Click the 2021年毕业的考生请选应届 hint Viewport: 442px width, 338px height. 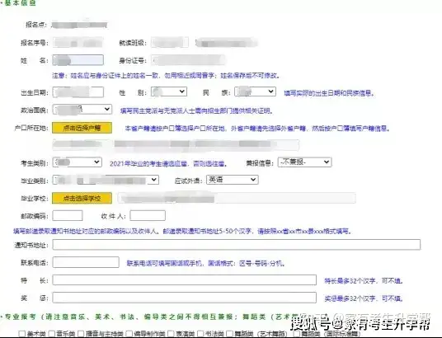pos(168,163)
